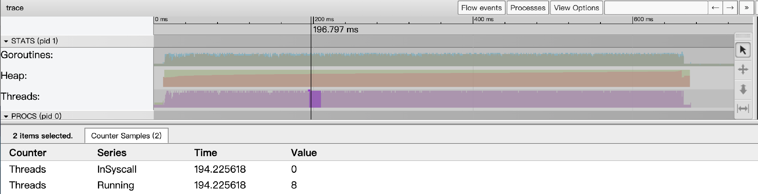Activate the timing measurement tool

[x=743, y=108]
